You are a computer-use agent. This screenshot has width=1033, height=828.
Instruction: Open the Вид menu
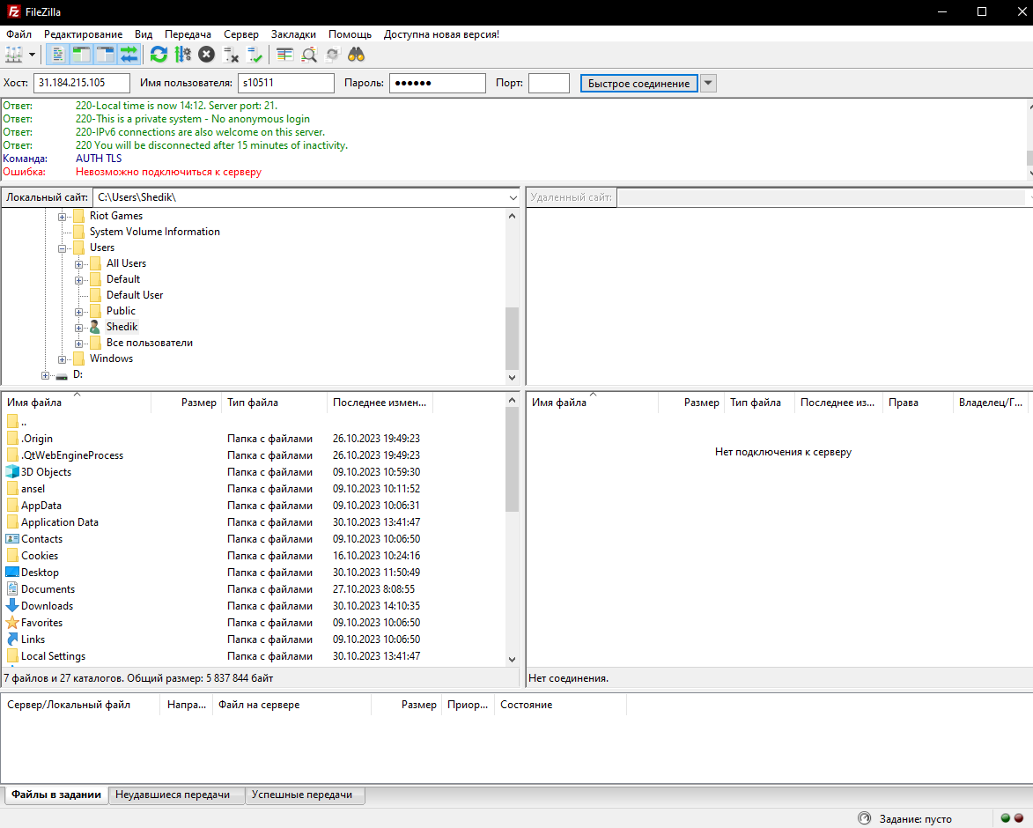coord(143,34)
